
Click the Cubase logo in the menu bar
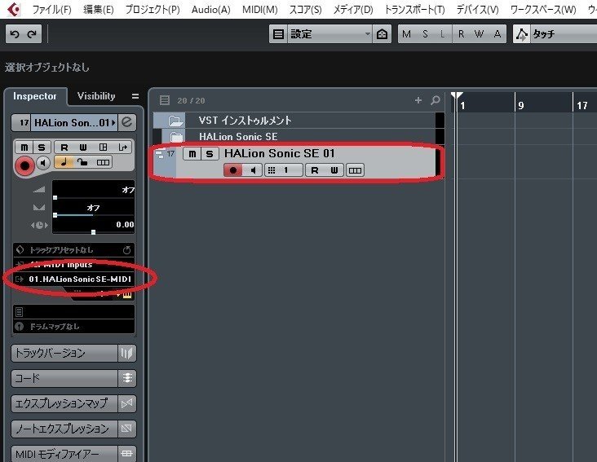pyautogui.click(x=14, y=9)
